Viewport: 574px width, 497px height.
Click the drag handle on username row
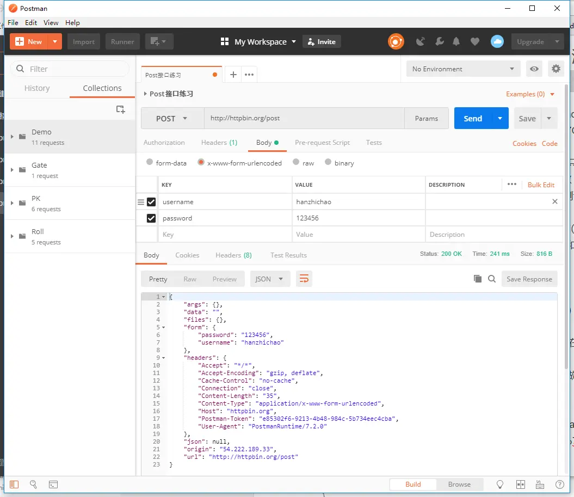pyautogui.click(x=140, y=202)
